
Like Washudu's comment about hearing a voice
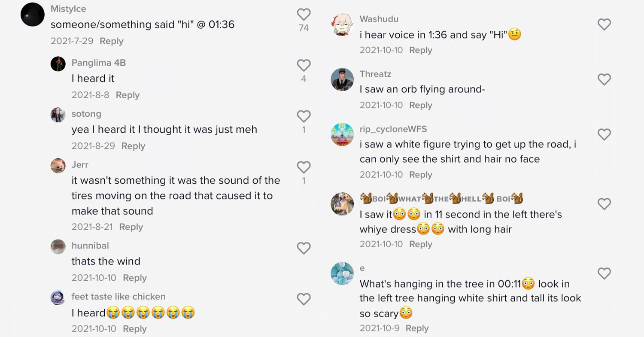[x=604, y=24]
